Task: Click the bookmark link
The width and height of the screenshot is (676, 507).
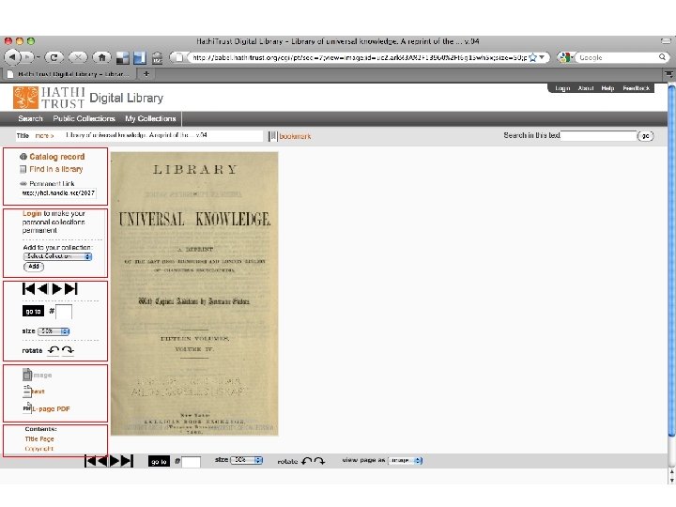Action: point(296,136)
